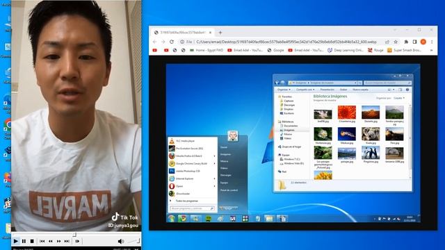Screen dimensions: 445x250
Task: Click the Play button in the media player
Action: [x=15, y=241]
